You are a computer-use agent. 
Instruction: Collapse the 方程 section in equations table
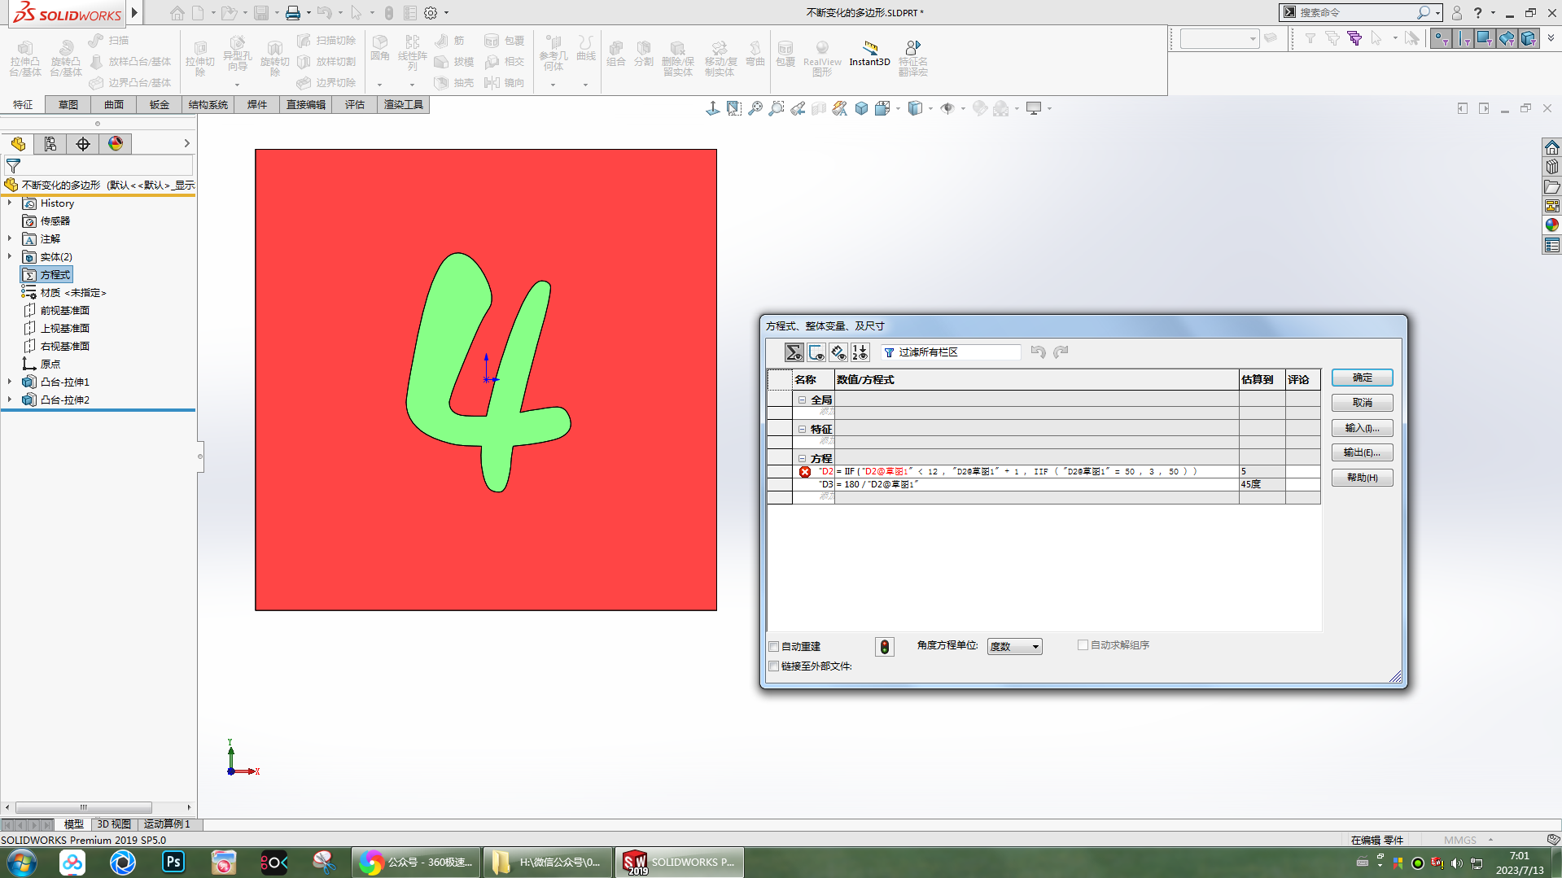[x=802, y=459]
